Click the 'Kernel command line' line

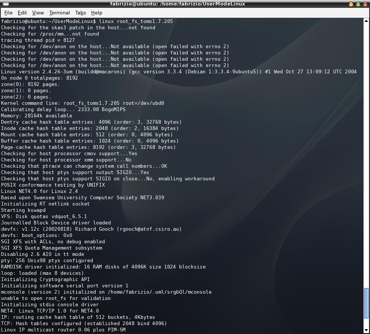[x=83, y=103]
